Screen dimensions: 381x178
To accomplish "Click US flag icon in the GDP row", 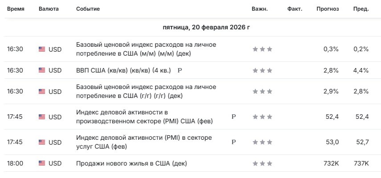I will (42, 70).
